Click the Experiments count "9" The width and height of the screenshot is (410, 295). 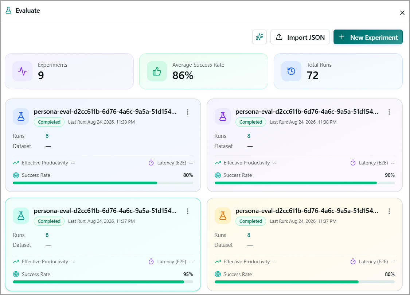coord(41,75)
